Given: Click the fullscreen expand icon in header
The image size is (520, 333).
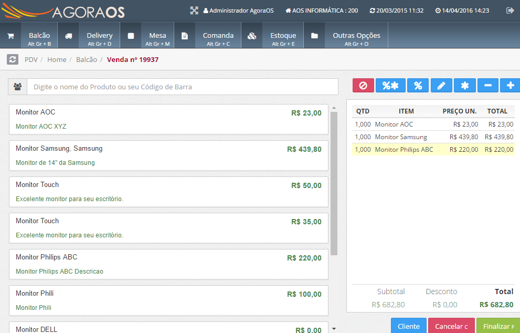Looking at the screenshot, I should 194,11.
